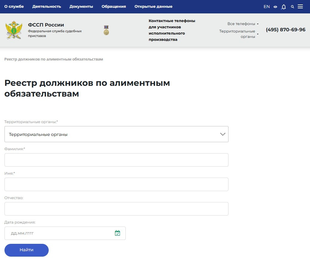
Task: Click the medal award icon
Action: tap(106, 30)
